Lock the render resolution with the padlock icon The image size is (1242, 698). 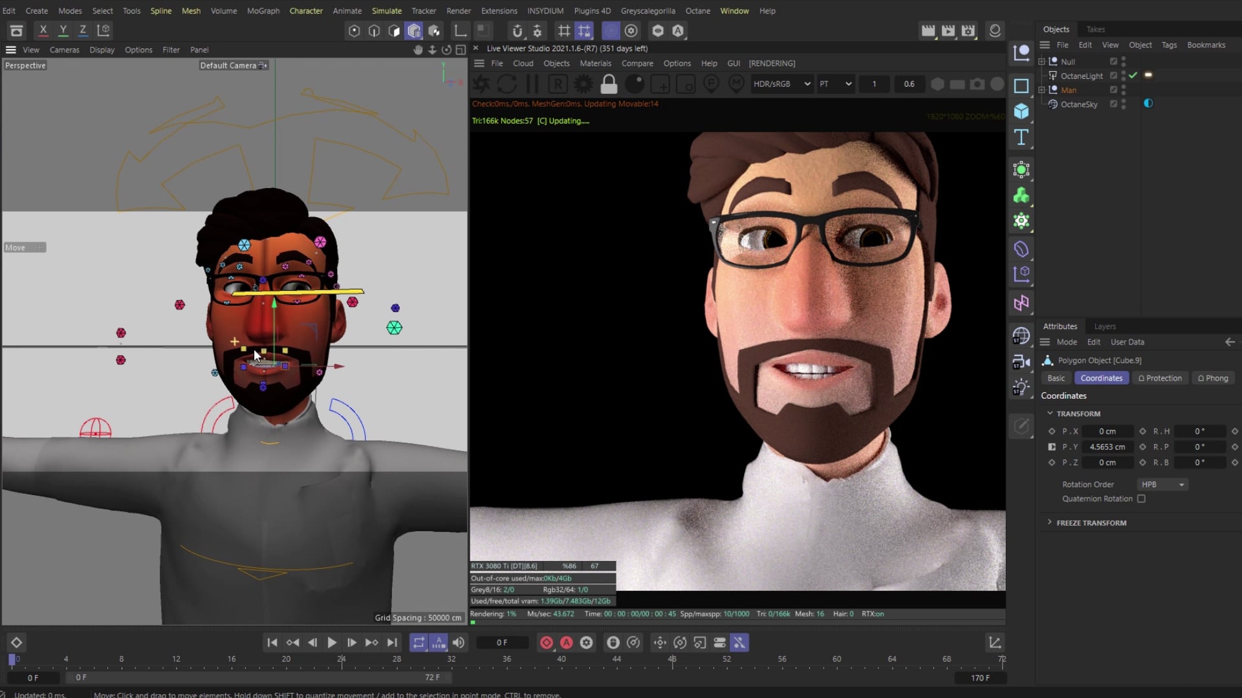point(609,84)
